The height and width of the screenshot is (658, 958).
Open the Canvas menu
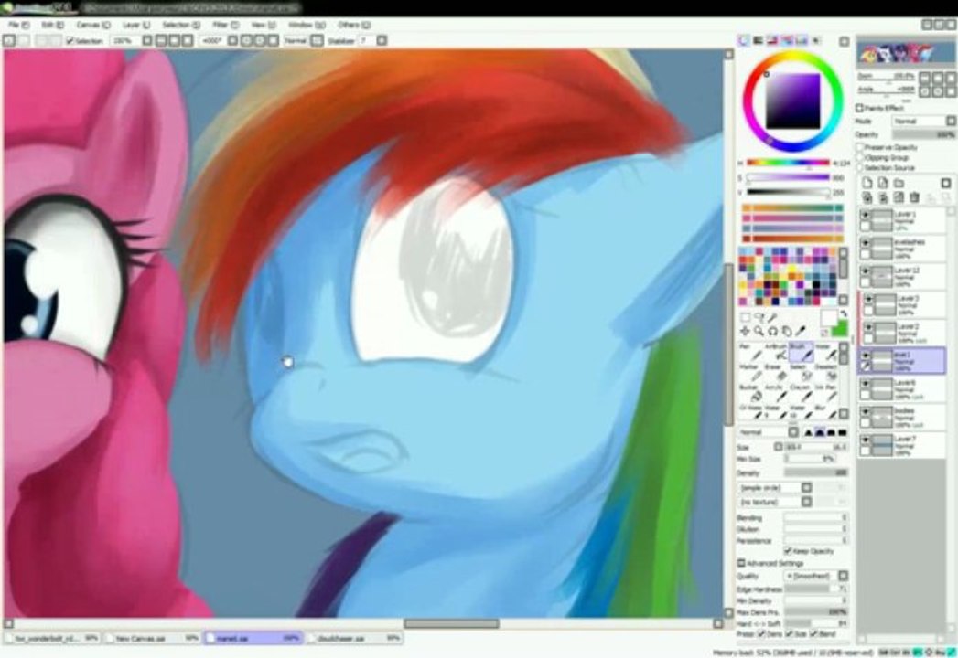pos(92,25)
